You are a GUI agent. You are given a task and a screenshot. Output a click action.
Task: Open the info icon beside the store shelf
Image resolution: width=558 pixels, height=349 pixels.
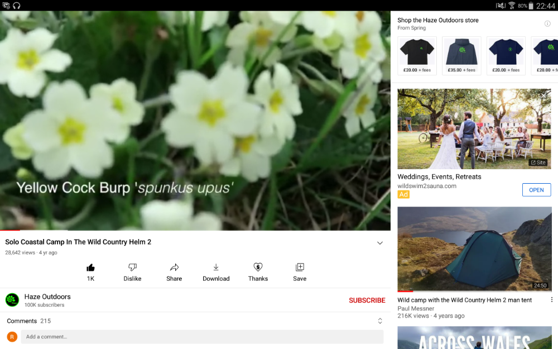(x=547, y=23)
